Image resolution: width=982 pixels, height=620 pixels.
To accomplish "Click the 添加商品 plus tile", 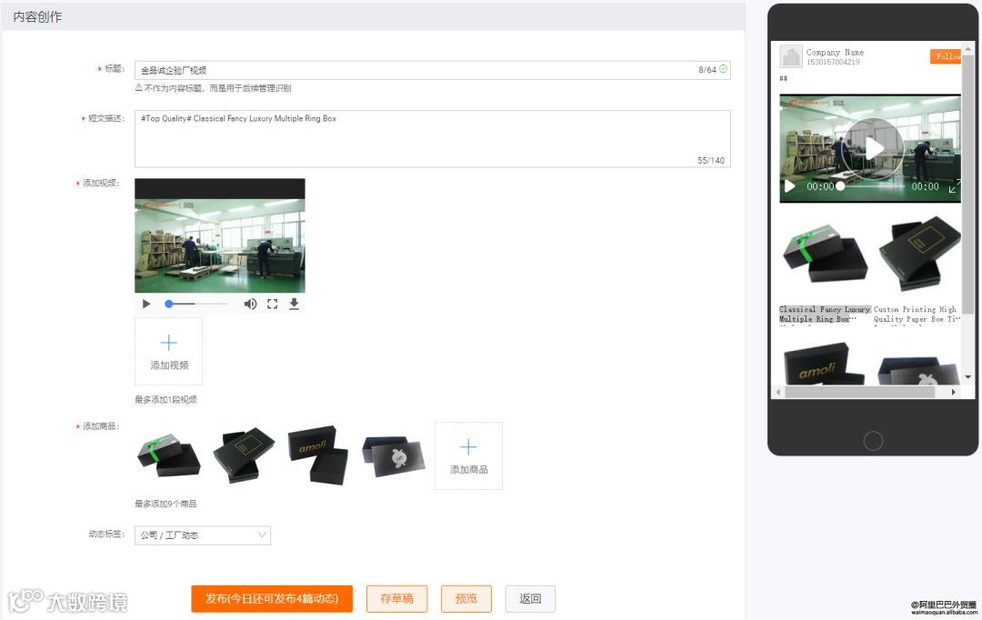I will (x=468, y=456).
